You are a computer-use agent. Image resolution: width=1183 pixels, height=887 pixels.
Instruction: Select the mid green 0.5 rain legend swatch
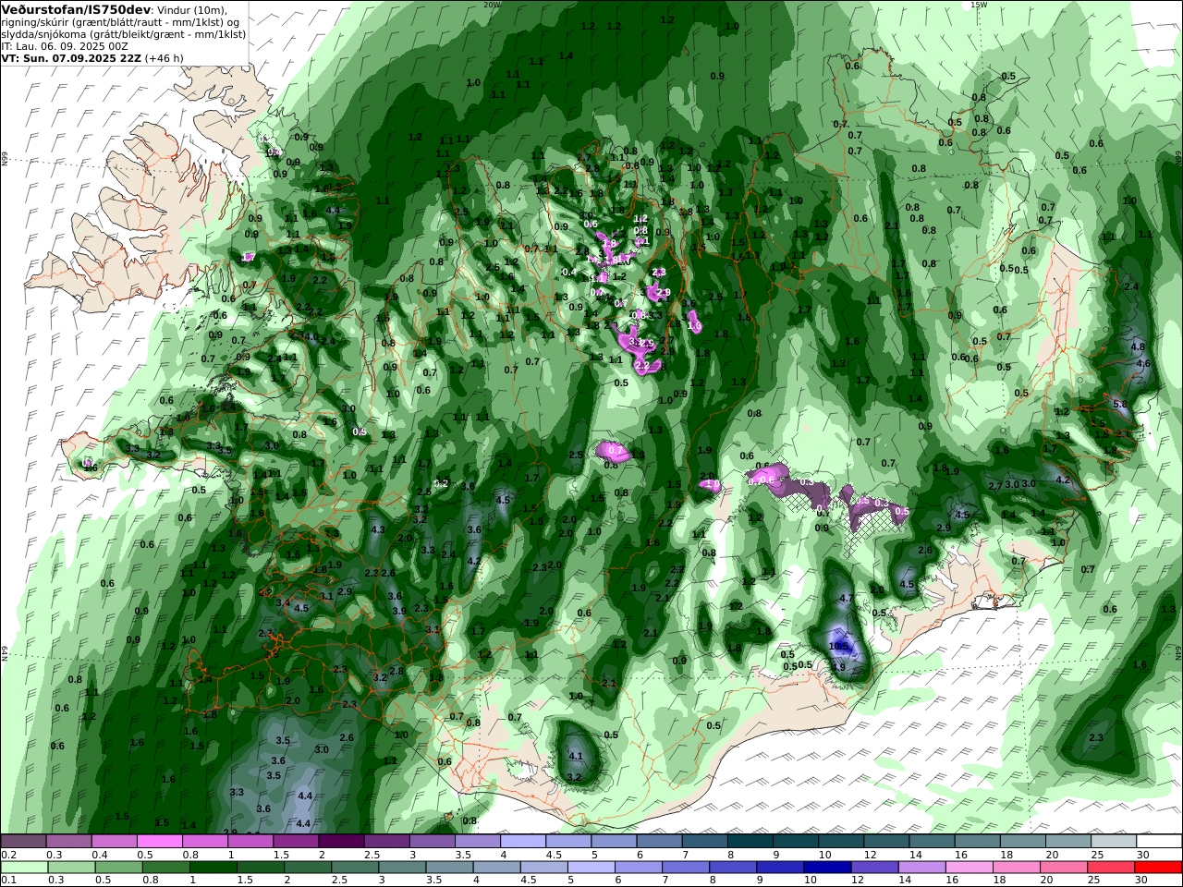(x=118, y=868)
